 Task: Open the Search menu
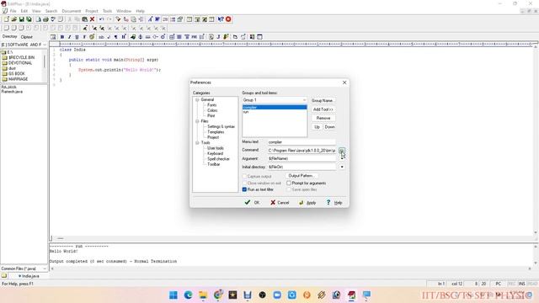(51, 11)
